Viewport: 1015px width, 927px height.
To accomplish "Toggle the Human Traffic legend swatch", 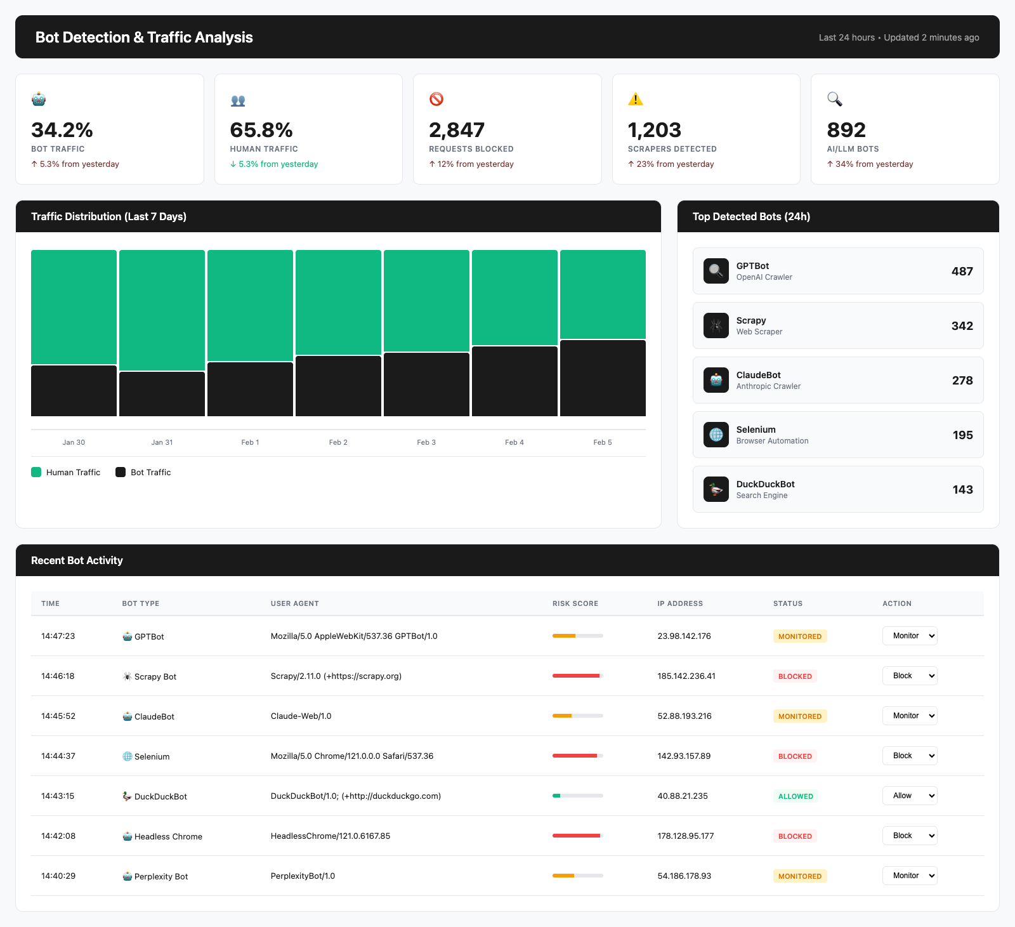I will (x=36, y=472).
